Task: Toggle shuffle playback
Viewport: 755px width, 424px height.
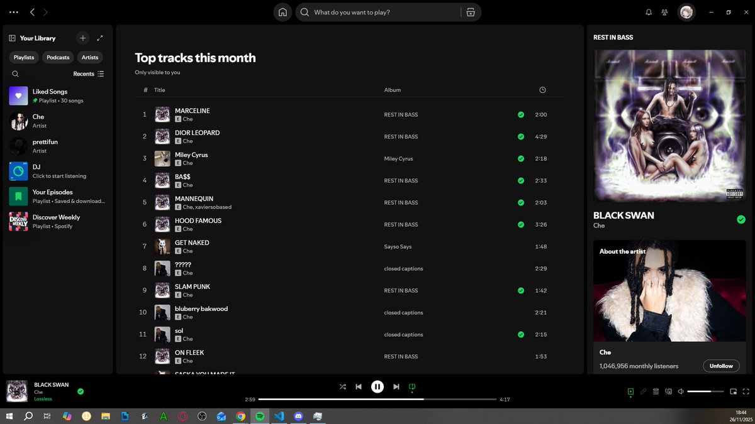Action: (x=342, y=387)
